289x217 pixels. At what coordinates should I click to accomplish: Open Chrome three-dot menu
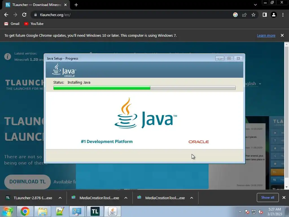283,15
